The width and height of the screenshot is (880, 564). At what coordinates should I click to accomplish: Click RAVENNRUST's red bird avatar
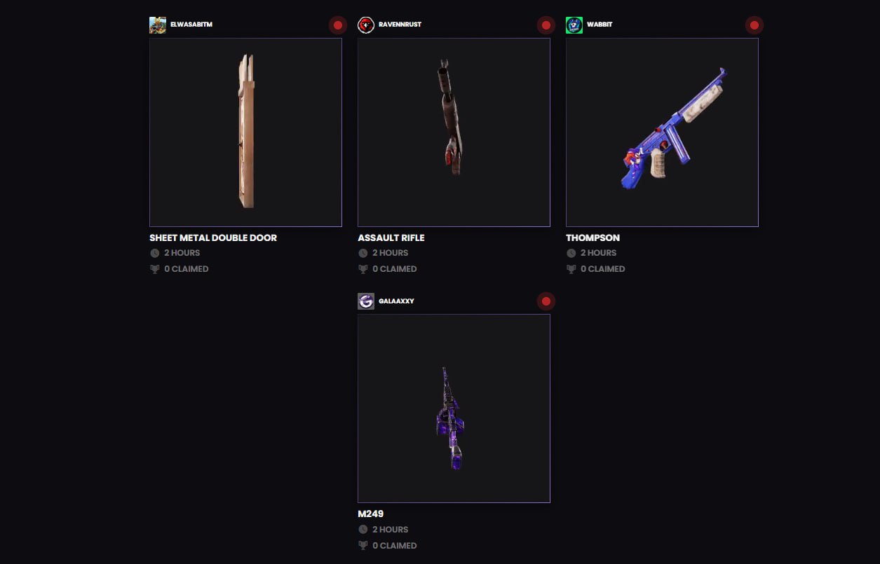tap(366, 25)
